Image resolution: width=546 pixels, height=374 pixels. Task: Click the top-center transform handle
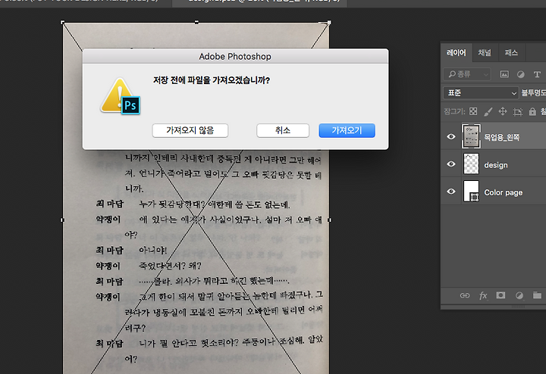[x=196, y=22]
